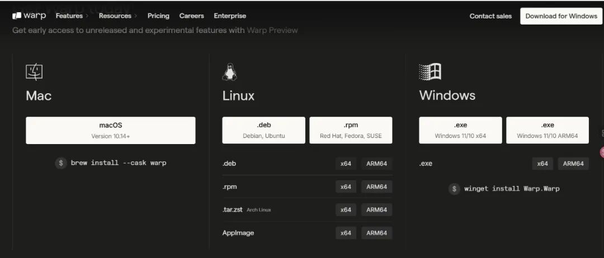This screenshot has height=258, width=604.
Task: Click the Warp logo in header
Action: click(29, 16)
